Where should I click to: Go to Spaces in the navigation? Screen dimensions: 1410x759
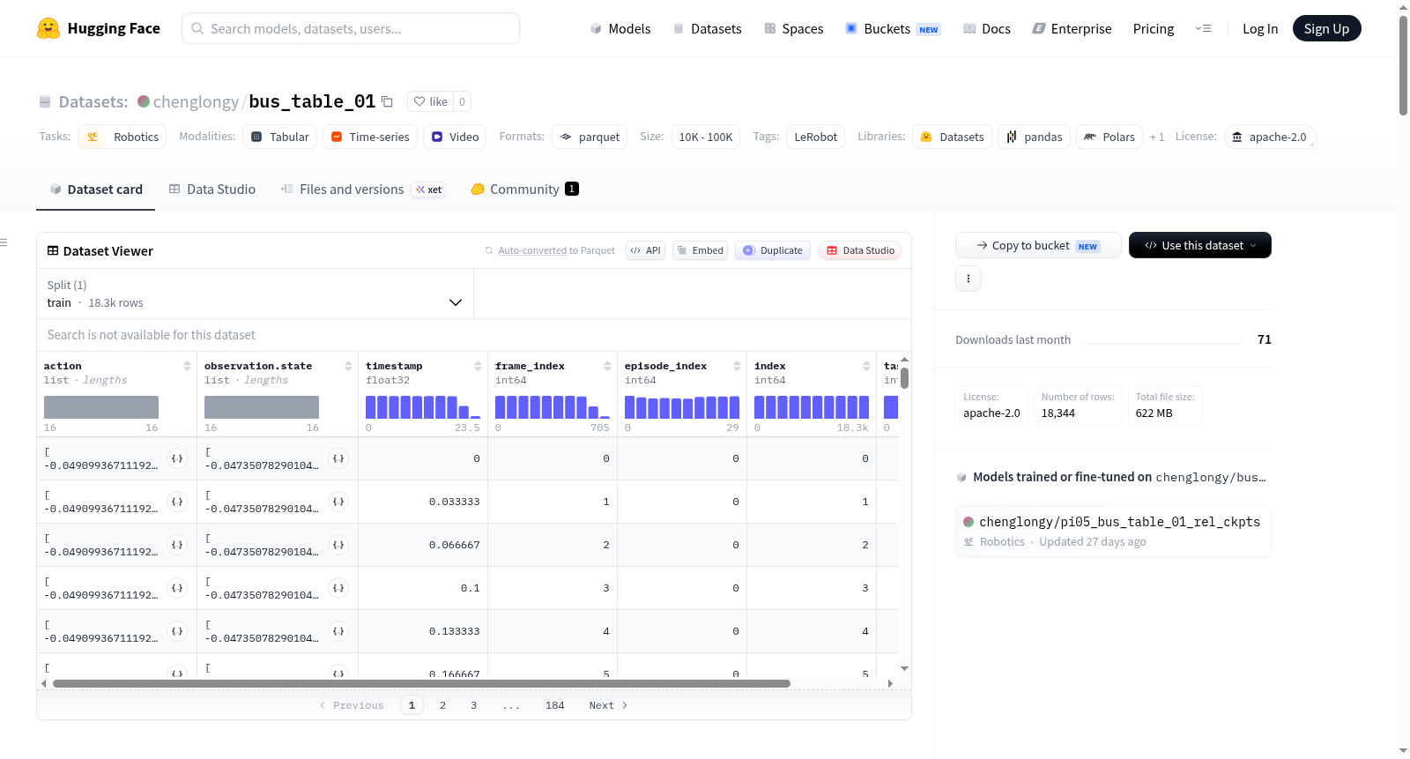click(794, 28)
